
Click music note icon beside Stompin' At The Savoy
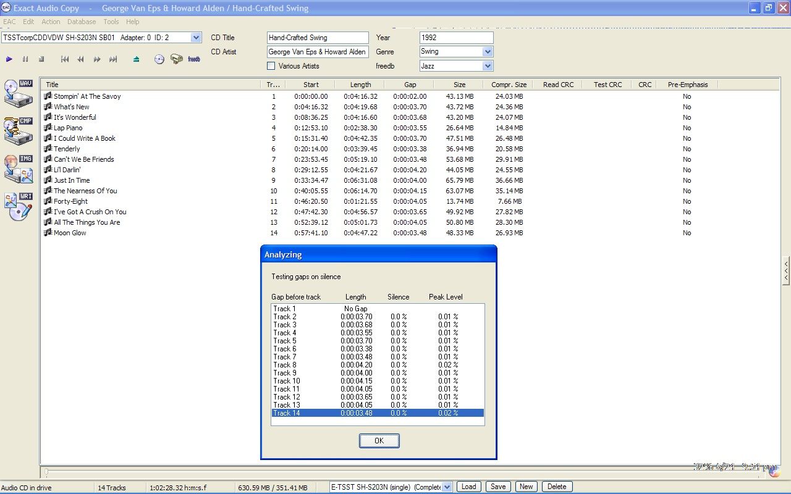[x=48, y=96]
